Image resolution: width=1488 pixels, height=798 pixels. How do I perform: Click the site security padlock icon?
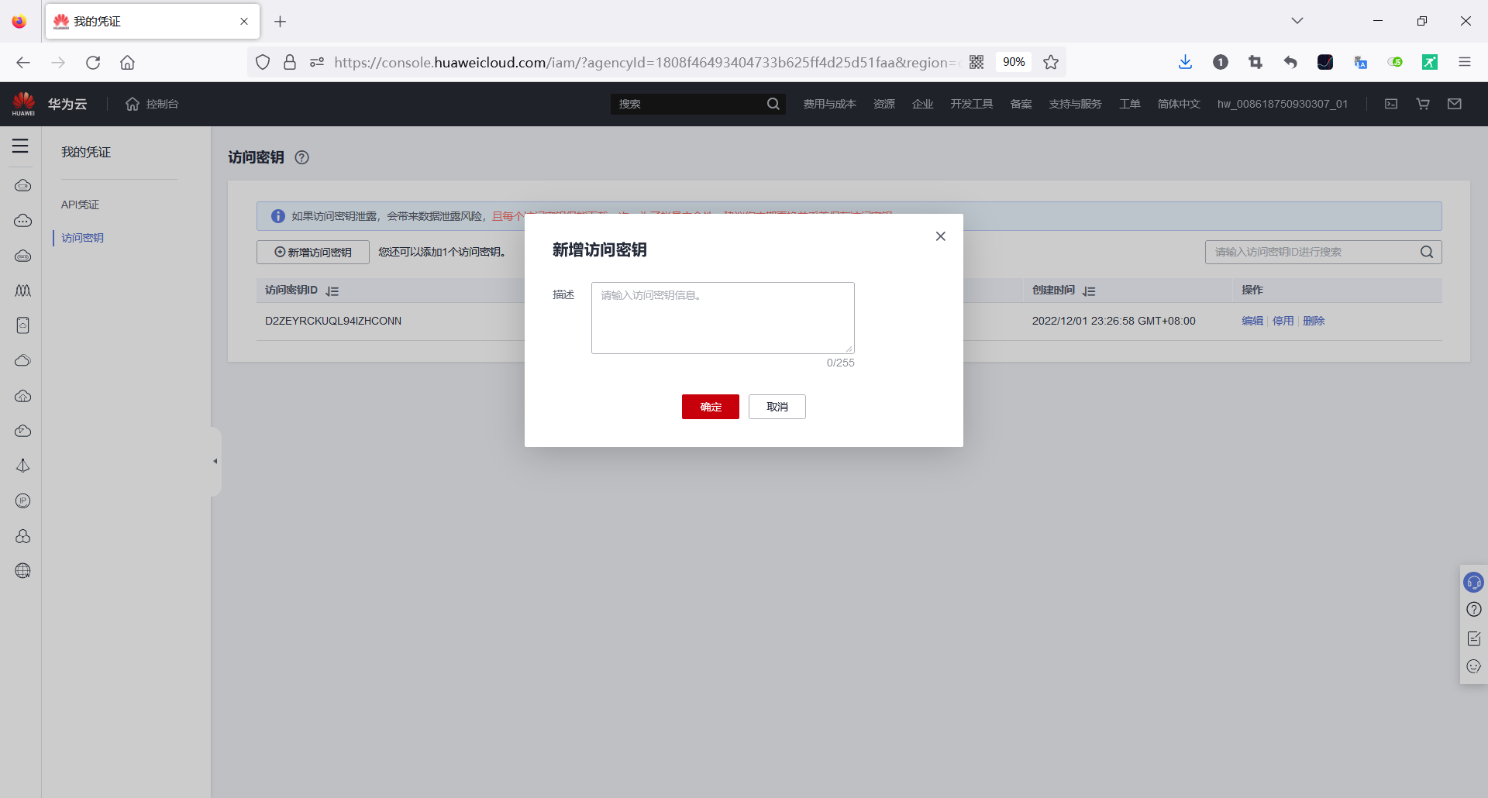tap(290, 62)
